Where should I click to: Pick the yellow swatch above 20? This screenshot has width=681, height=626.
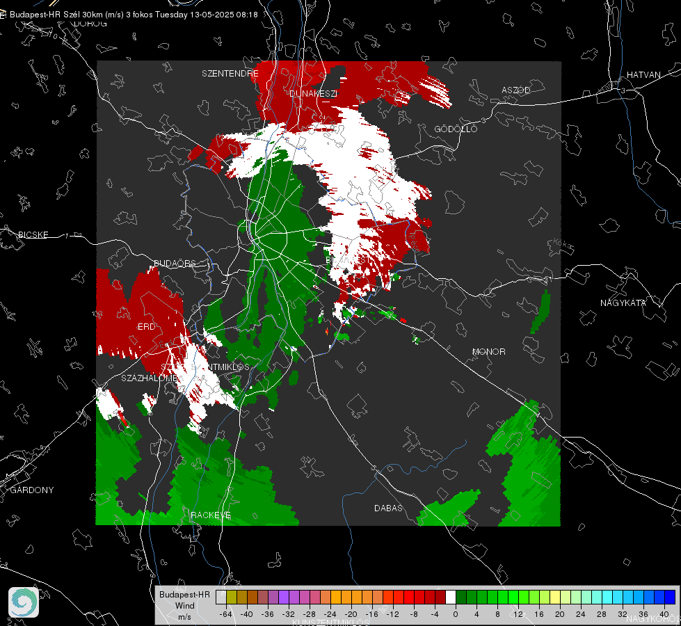555,597
